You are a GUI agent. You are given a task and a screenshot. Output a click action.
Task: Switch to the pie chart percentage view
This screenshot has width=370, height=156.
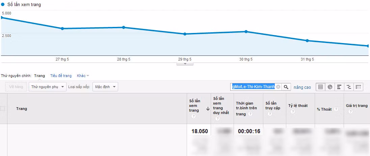point(330,87)
